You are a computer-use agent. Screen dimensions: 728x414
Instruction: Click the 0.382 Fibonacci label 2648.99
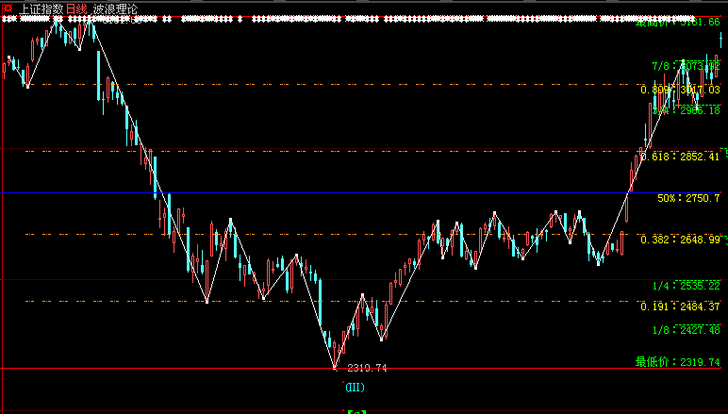(680, 240)
